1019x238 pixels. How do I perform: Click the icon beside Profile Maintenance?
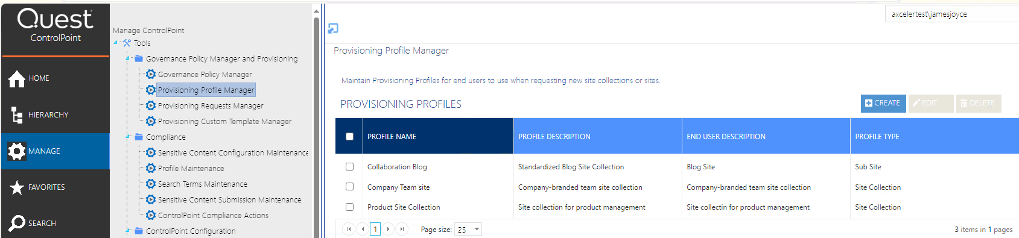click(151, 168)
